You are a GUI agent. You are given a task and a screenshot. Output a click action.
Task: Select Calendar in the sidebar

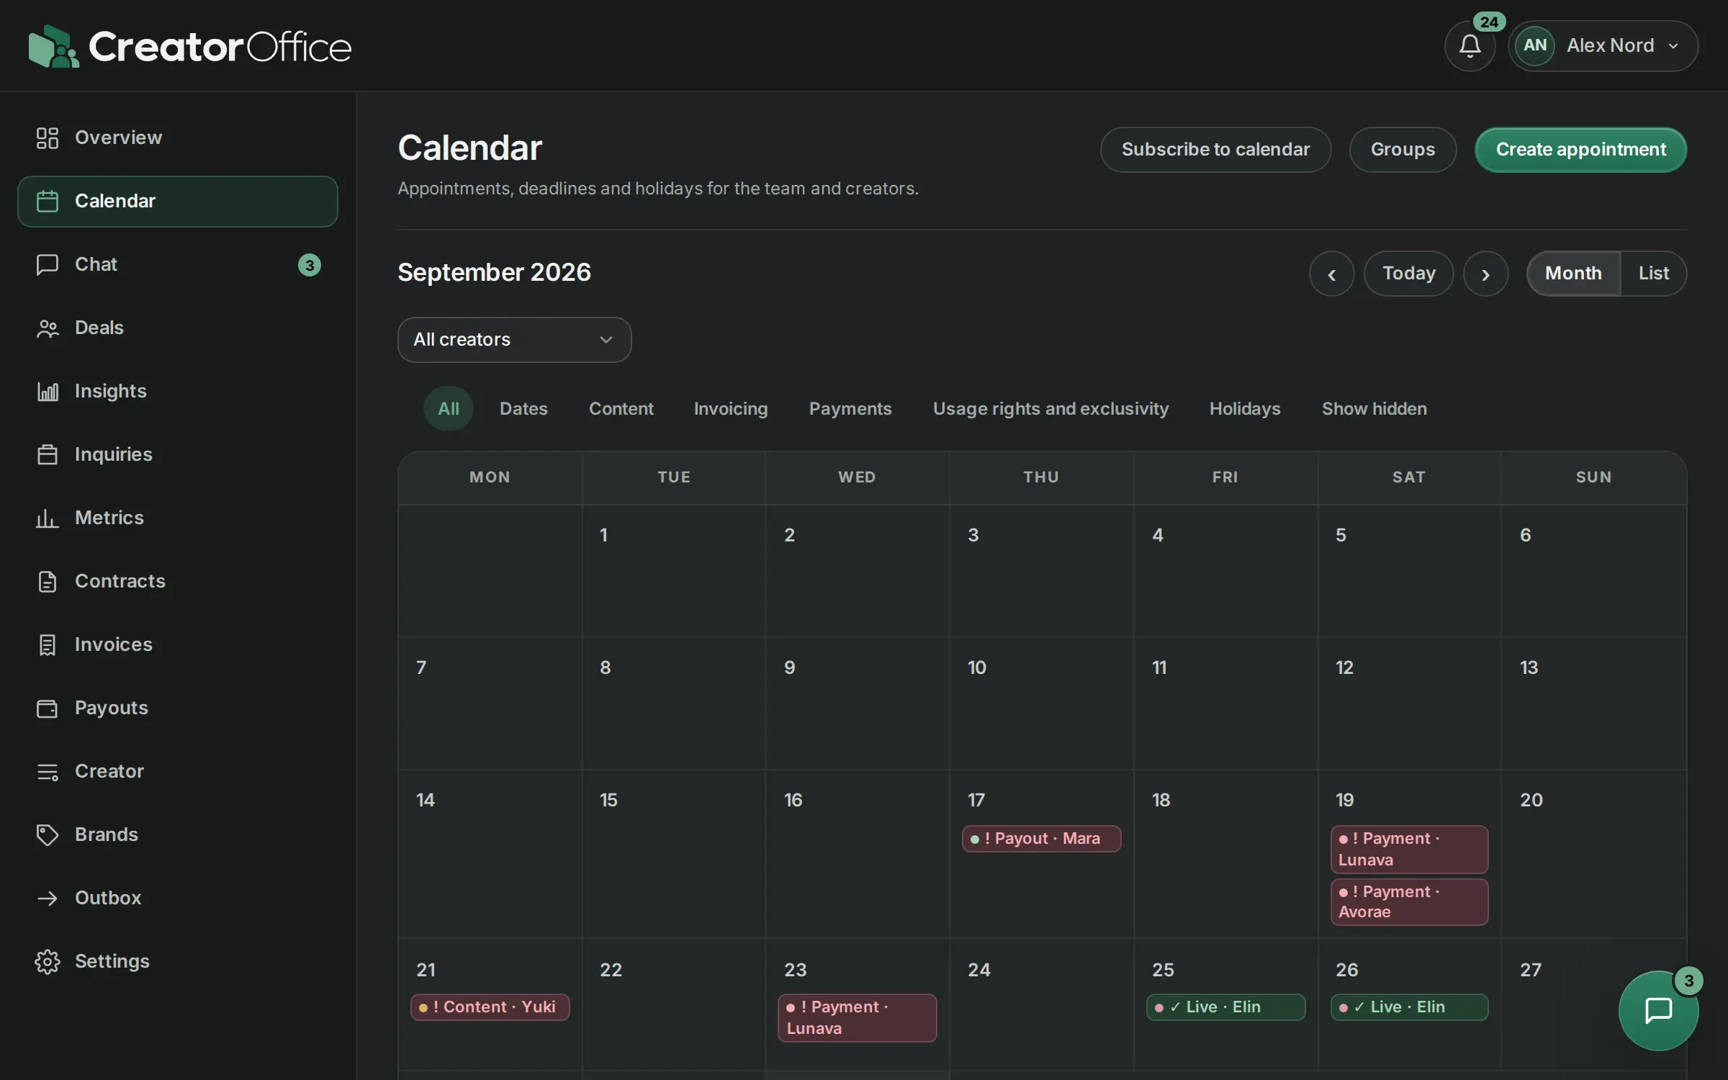pyautogui.click(x=178, y=201)
